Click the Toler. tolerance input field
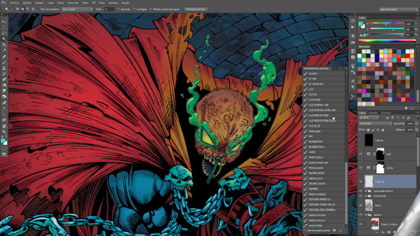Screen dimensions: 420x236 [109, 9]
